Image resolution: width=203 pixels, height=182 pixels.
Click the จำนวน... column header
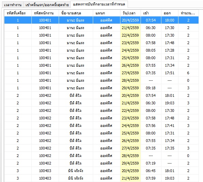(x=188, y=13)
